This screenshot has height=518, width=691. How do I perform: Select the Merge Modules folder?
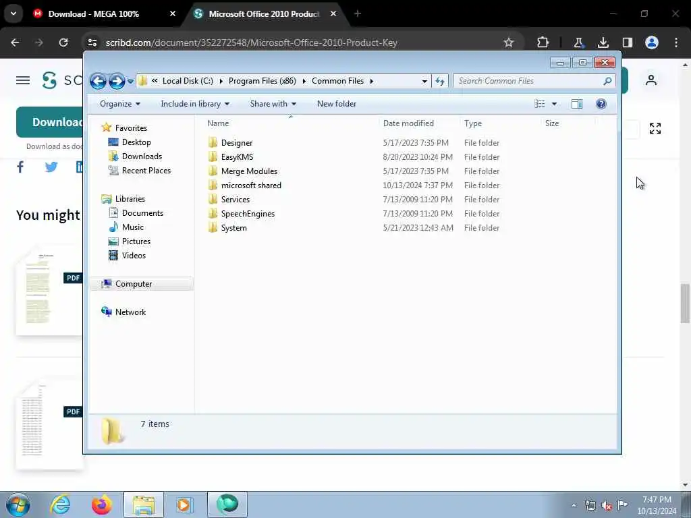[x=249, y=171]
